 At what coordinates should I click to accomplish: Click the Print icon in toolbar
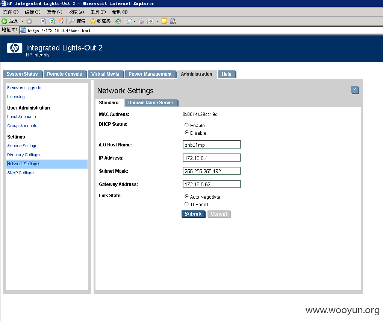click(141, 21)
